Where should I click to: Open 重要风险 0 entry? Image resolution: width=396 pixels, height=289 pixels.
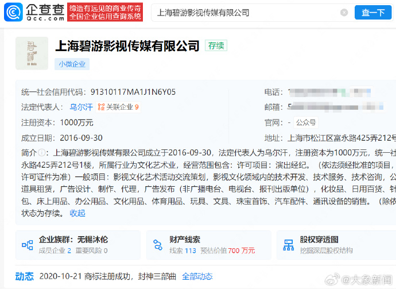click(x=91, y=251)
